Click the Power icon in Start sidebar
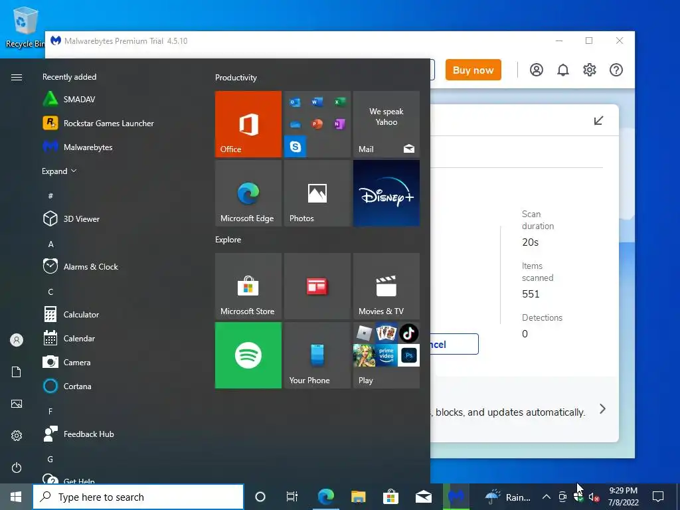 click(17, 467)
